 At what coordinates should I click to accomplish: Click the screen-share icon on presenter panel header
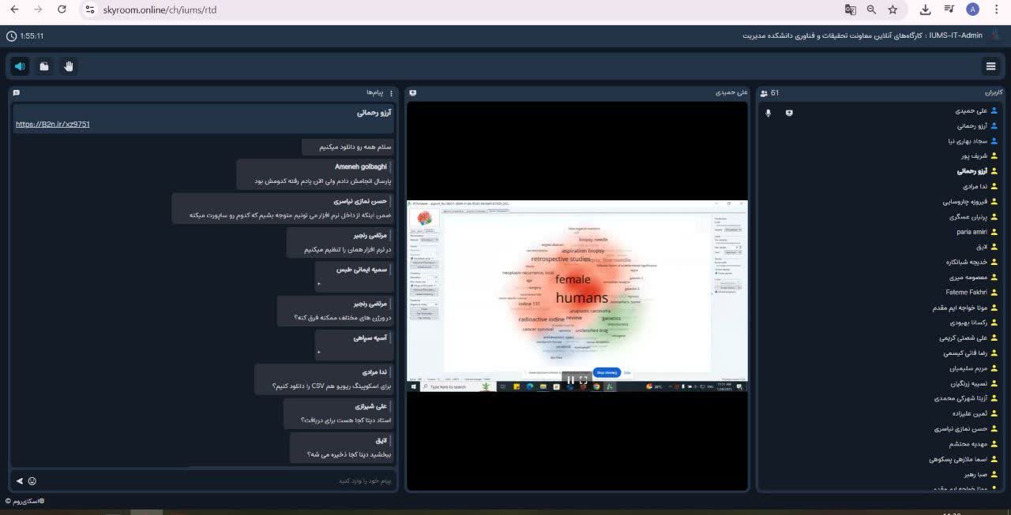[413, 93]
